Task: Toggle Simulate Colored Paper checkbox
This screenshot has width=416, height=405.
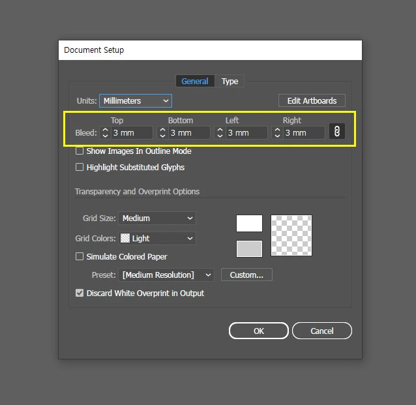Action: tap(80, 256)
